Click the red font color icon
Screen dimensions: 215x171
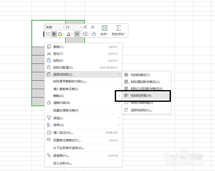(69, 34)
